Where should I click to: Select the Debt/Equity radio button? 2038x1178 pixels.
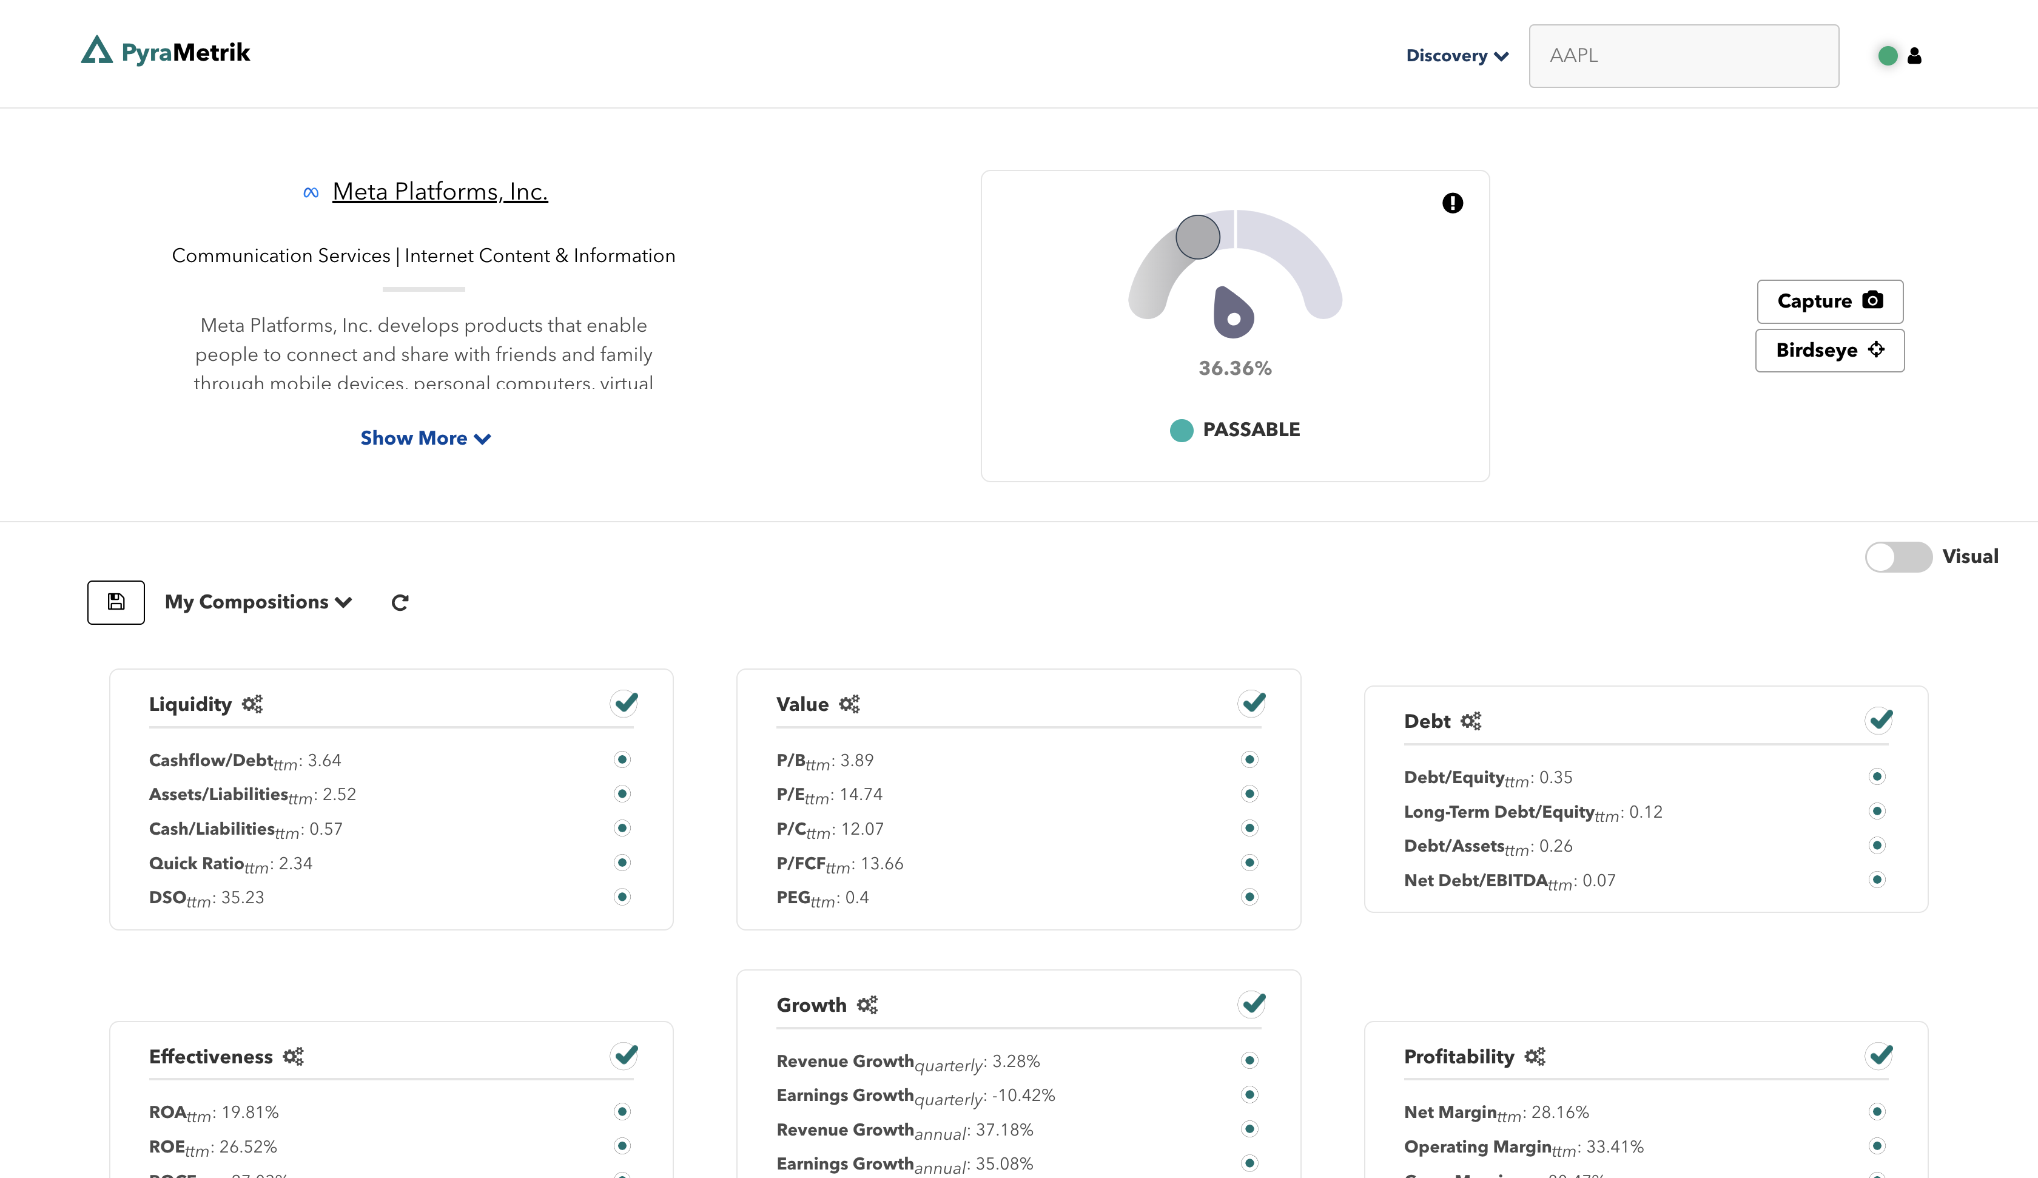point(1877,776)
